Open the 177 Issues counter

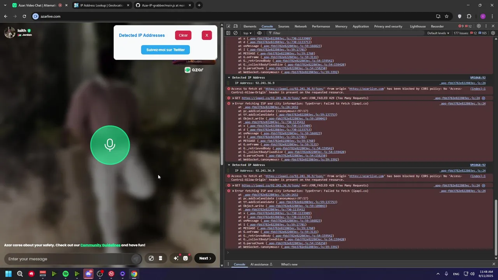pos(470,33)
